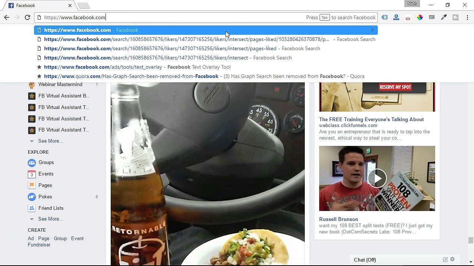
Task: Choose the likers/intersect/pages-liked Facebook Search suggestion
Action: 206,48
